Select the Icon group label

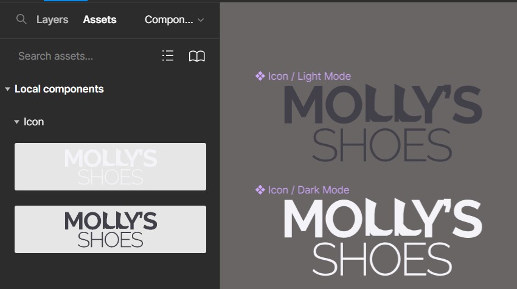[x=33, y=122]
